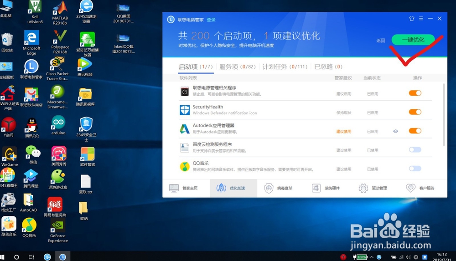Select Microsoft Edge desktop icon
Screen dimensions: 456x261
pos(31,43)
